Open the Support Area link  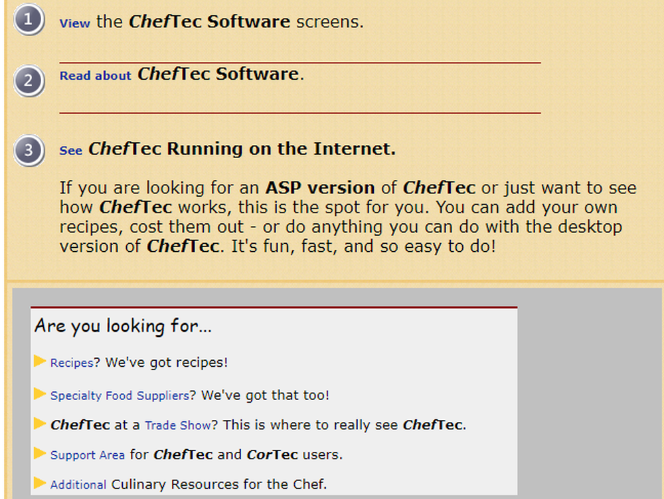pyautogui.click(x=87, y=455)
